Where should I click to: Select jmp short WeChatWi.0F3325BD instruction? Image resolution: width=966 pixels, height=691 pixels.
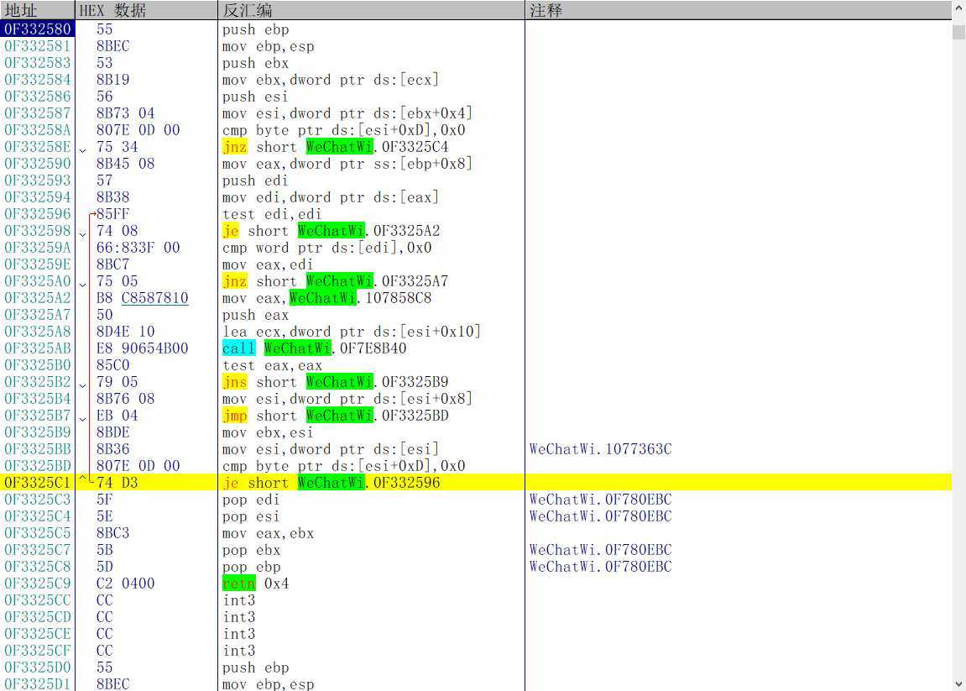(x=336, y=416)
